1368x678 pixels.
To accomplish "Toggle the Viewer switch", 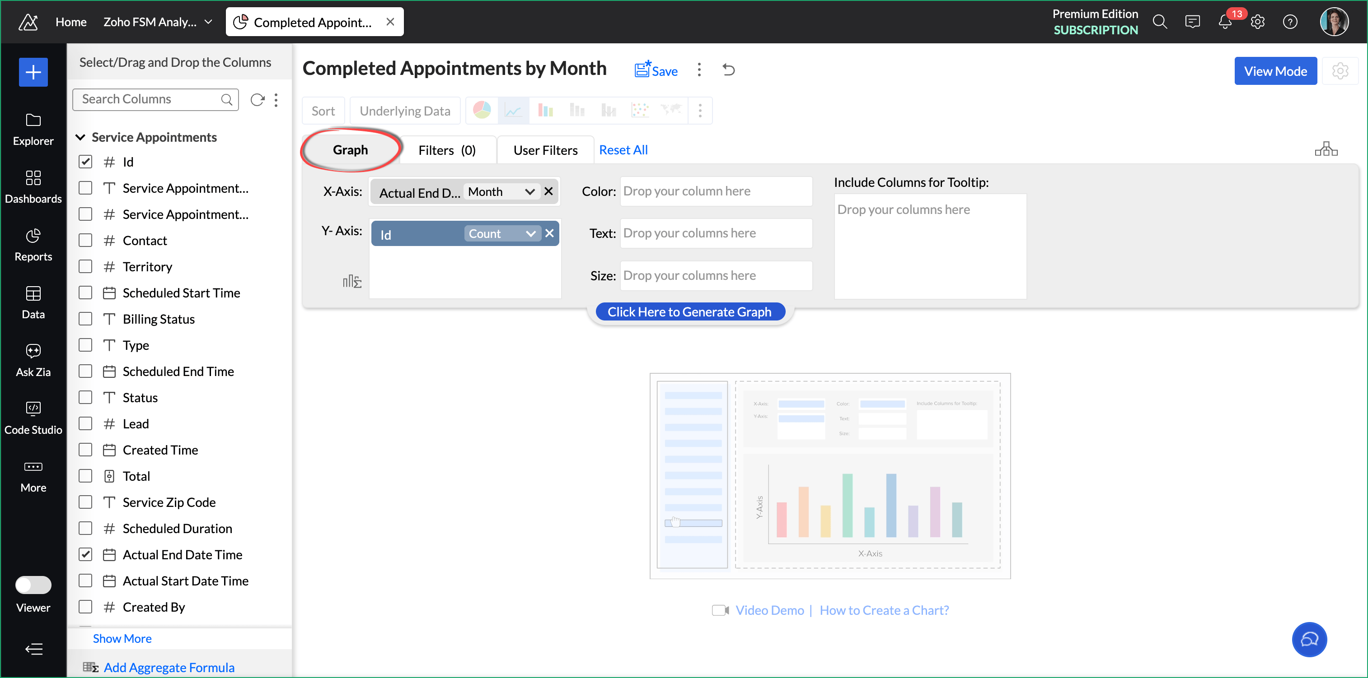I will pyautogui.click(x=33, y=585).
